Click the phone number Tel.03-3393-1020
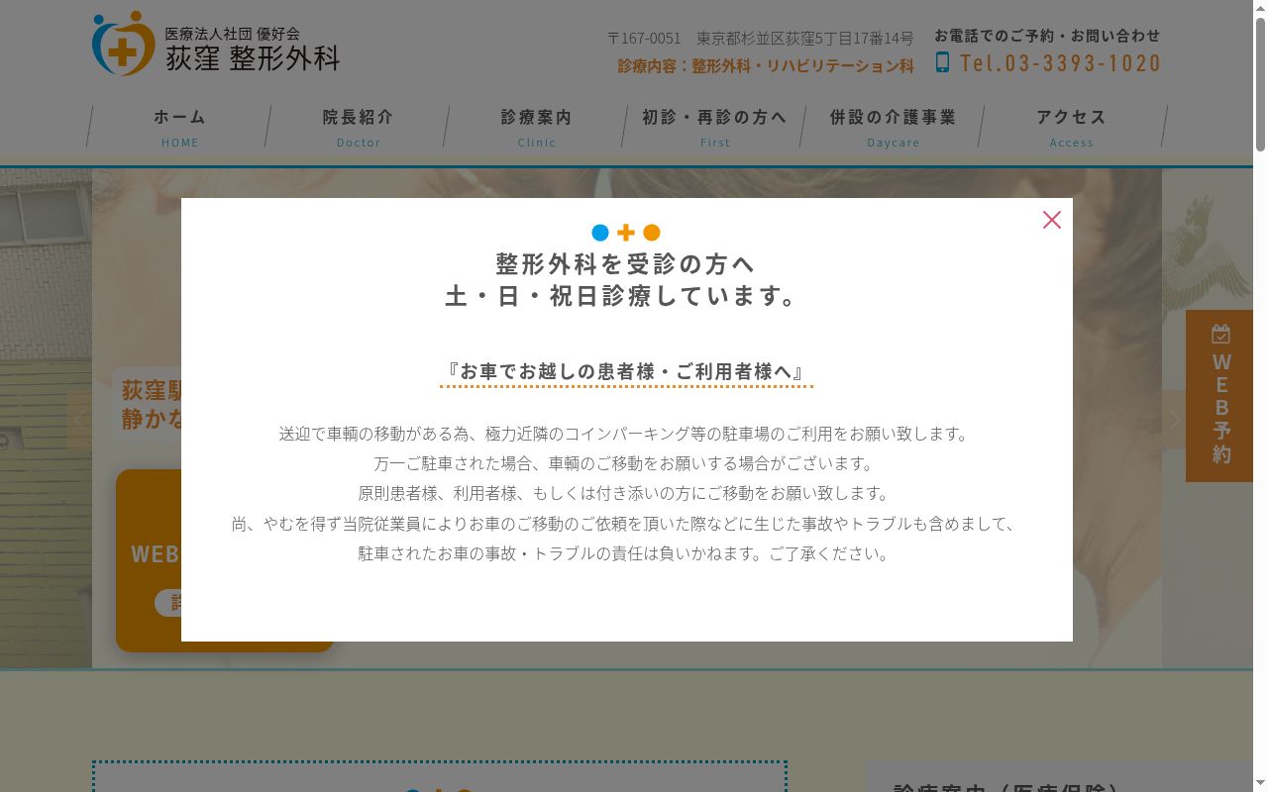Viewport: 1268px width, 792px height. (x=1060, y=63)
